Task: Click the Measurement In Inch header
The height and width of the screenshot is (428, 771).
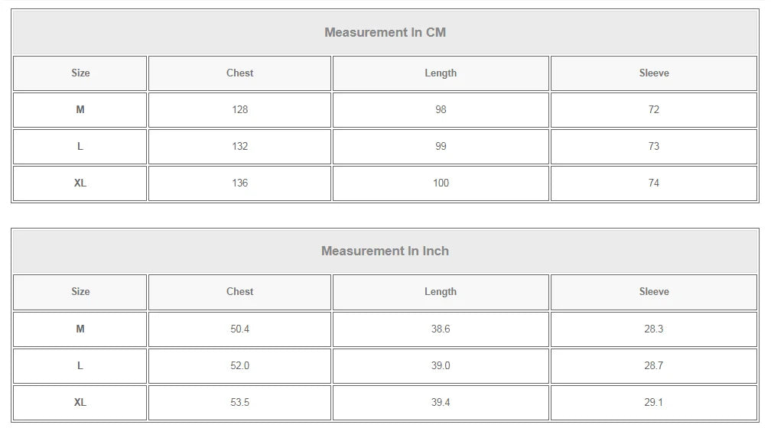Action: [385, 251]
